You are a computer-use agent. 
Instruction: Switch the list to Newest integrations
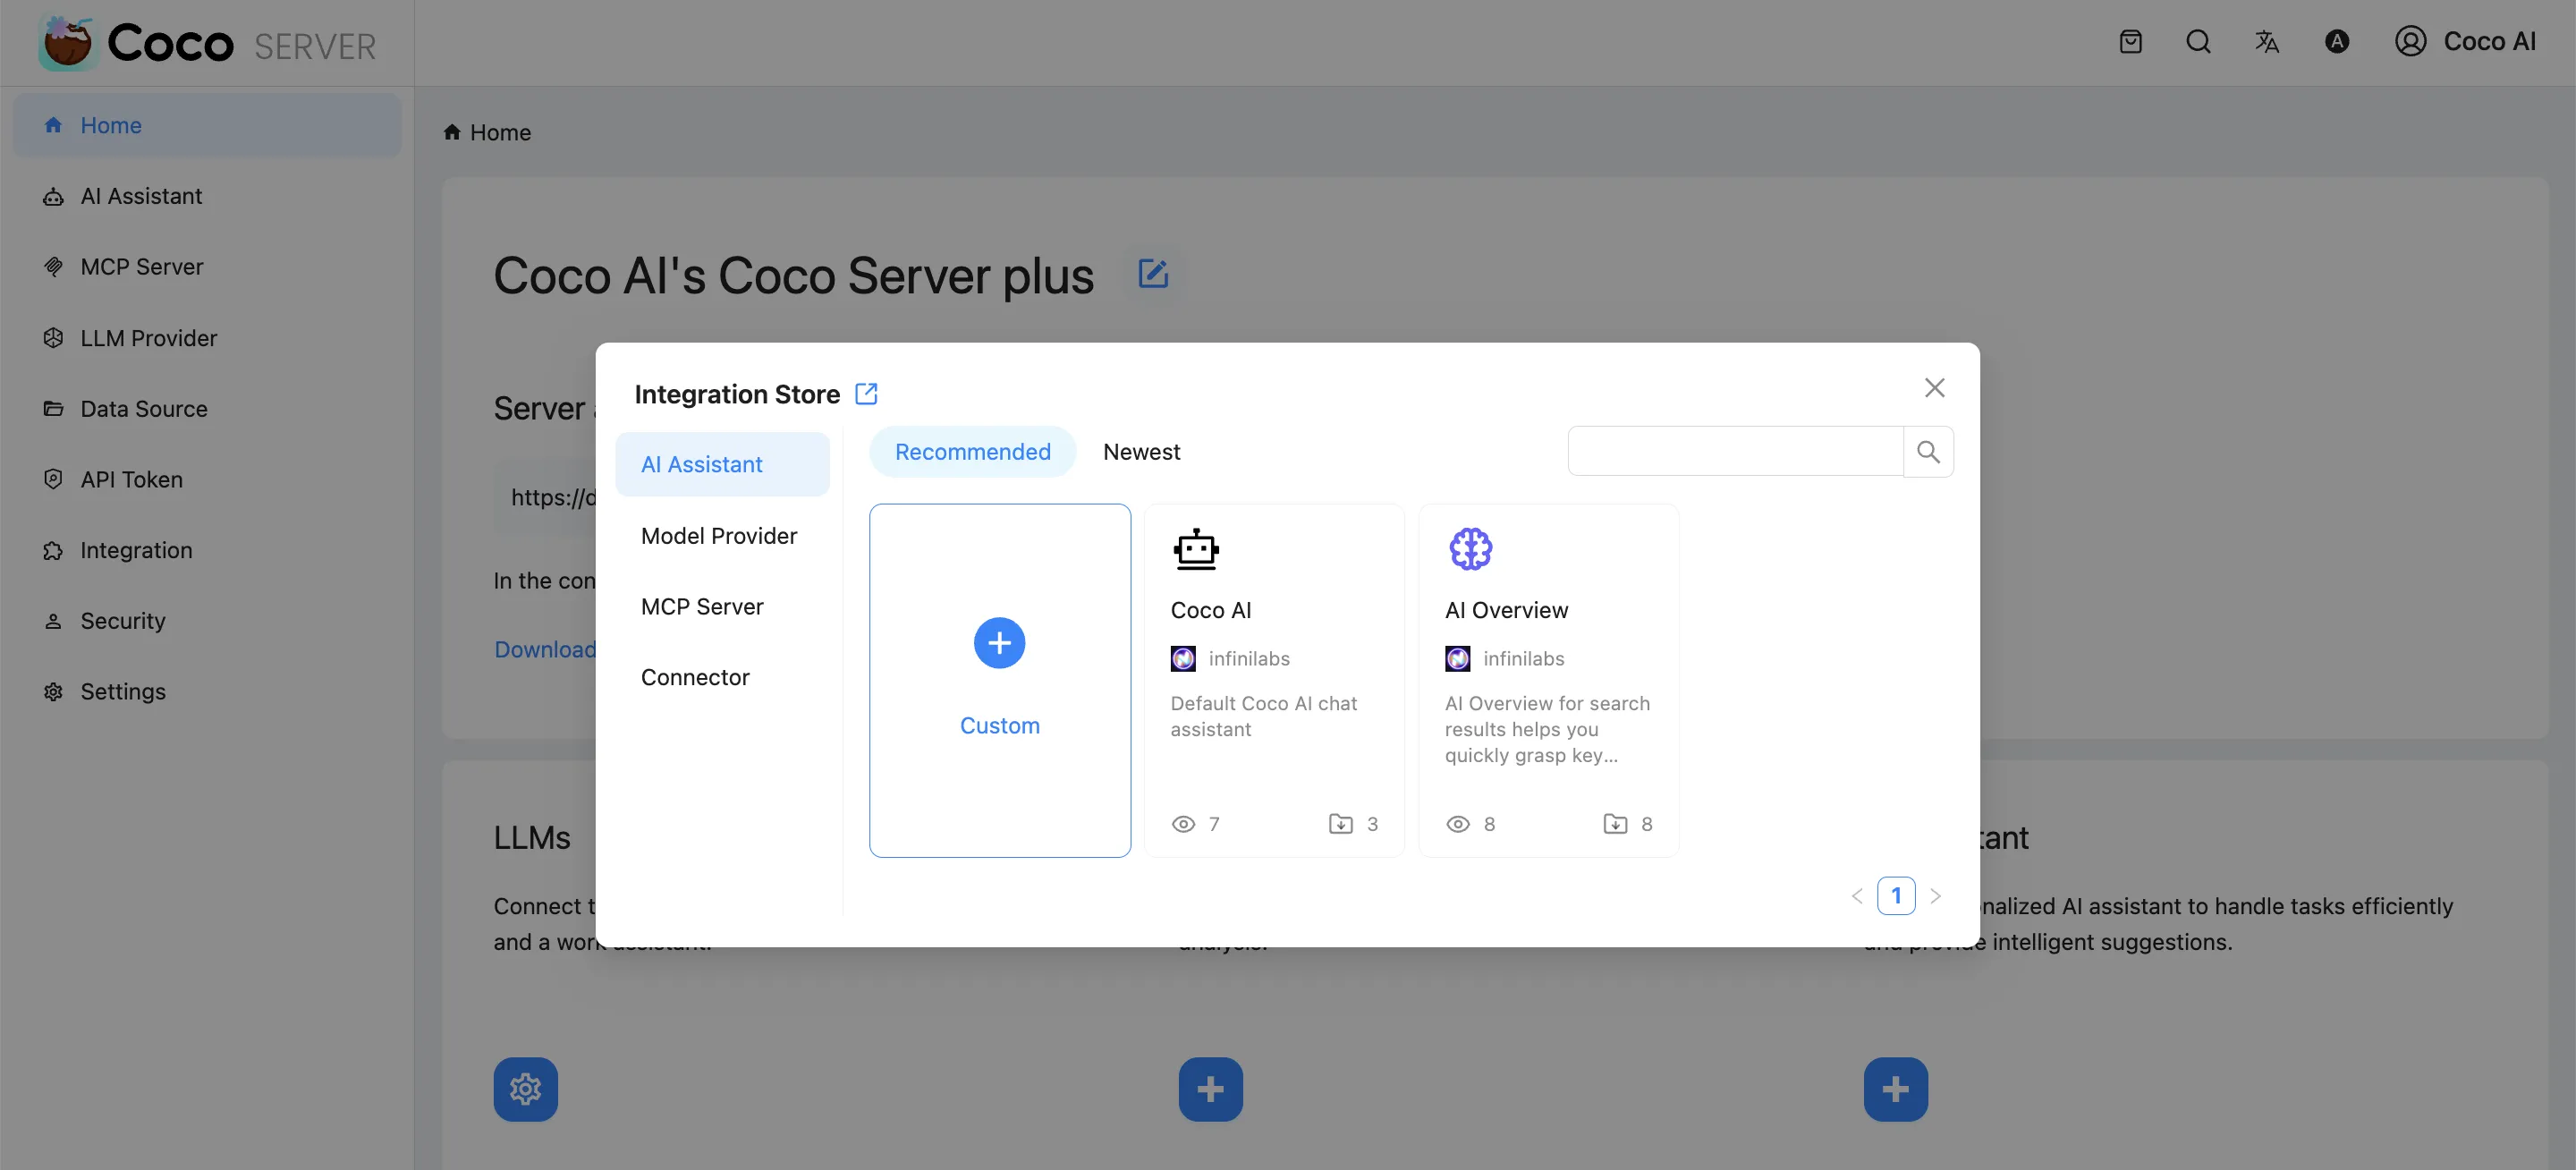(x=1141, y=451)
